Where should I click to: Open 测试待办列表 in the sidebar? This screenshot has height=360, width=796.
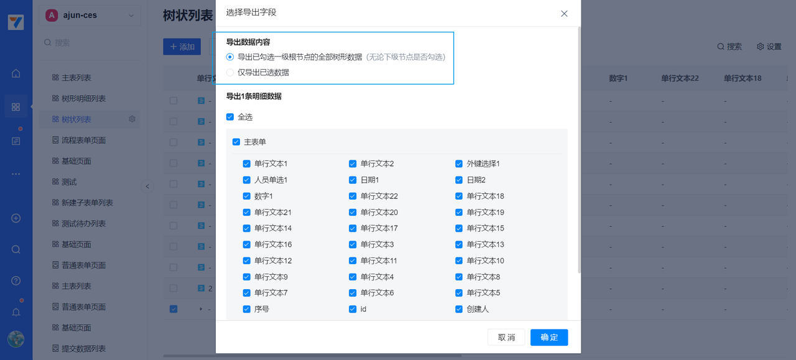point(83,224)
